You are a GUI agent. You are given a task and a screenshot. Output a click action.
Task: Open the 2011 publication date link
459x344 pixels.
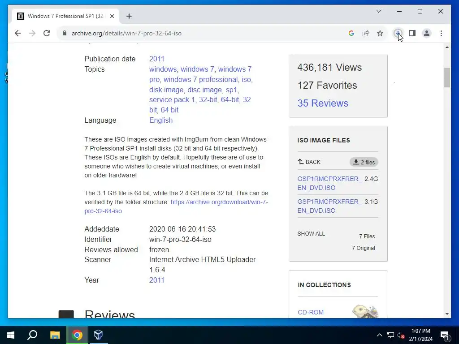[x=156, y=59]
